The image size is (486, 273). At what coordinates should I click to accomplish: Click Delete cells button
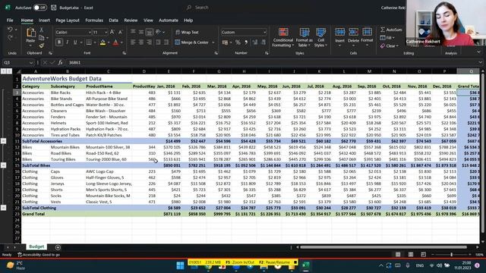coord(353,37)
